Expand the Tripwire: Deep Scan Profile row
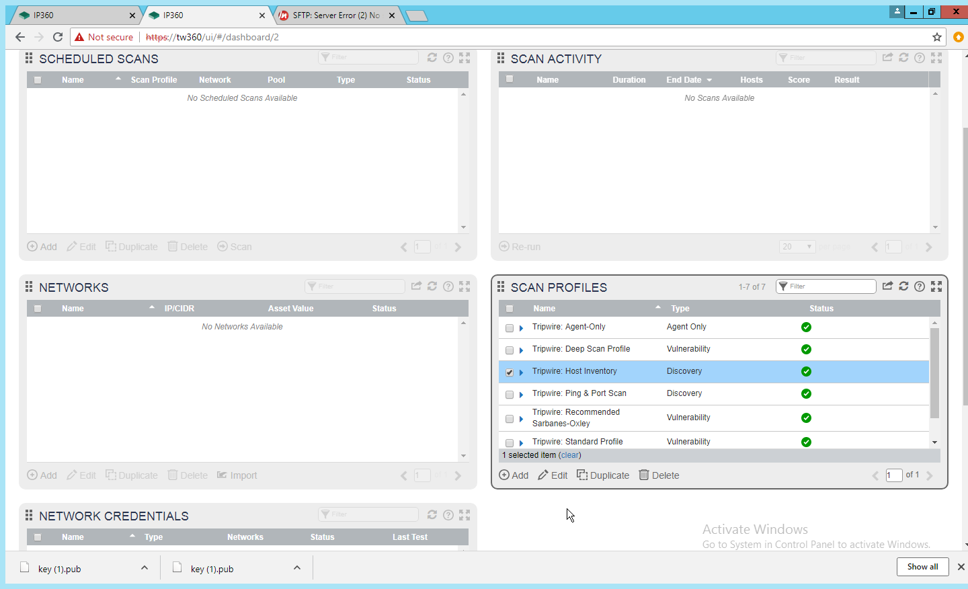The height and width of the screenshot is (589, 968). (x=521, y=350)
